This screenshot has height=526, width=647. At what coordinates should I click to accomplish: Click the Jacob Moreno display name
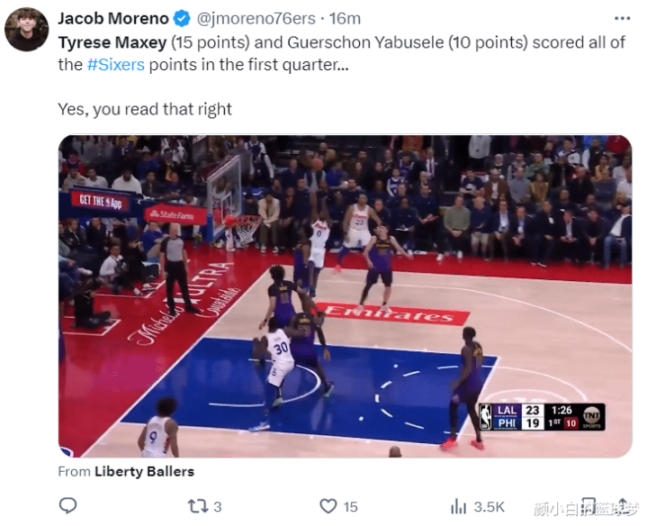[x=113, y=19]
